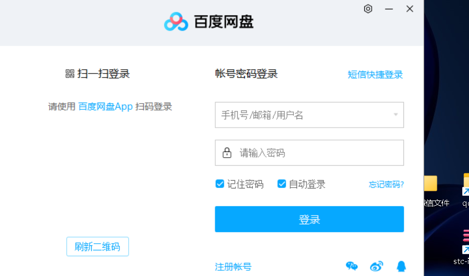Close the Baidu Netdisk login window
469x276 pixels.
pos(410,9)
